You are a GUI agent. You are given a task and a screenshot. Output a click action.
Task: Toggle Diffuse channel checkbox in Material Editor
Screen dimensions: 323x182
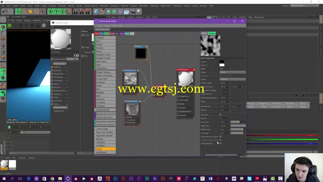coord(67,67)
